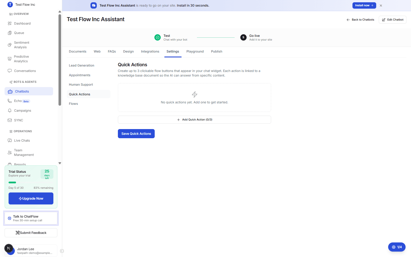Screen dimensions: 411x257
Task: Click the Save Quick Actions button
Action: (136, 134)
